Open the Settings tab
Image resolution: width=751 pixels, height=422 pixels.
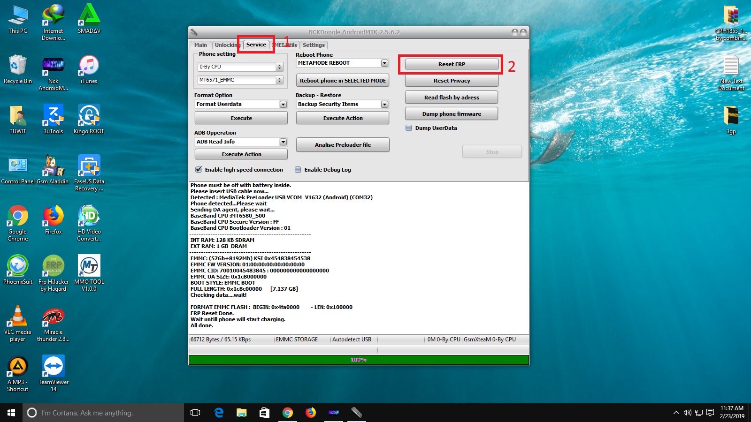pos(314,45)
